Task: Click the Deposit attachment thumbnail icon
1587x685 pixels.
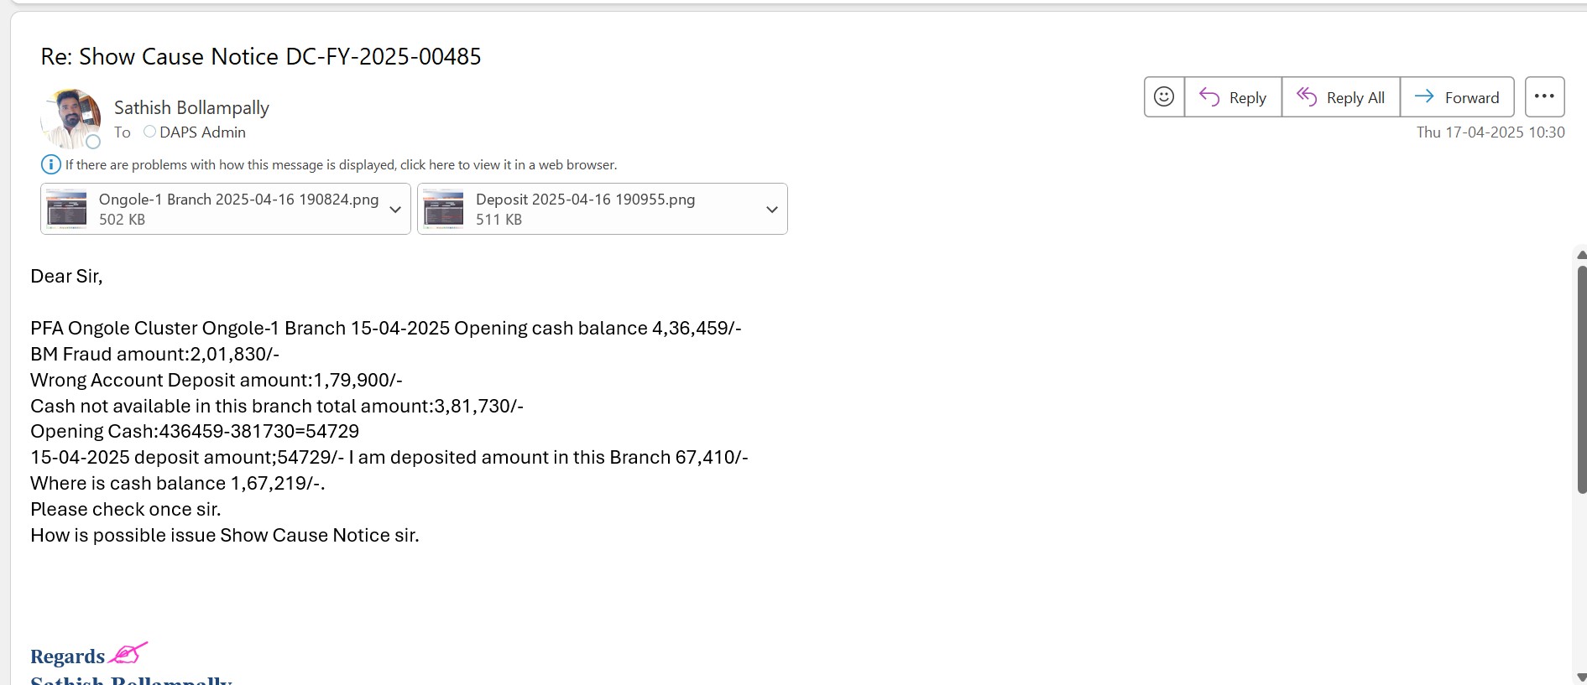Action: coord(444,209)
